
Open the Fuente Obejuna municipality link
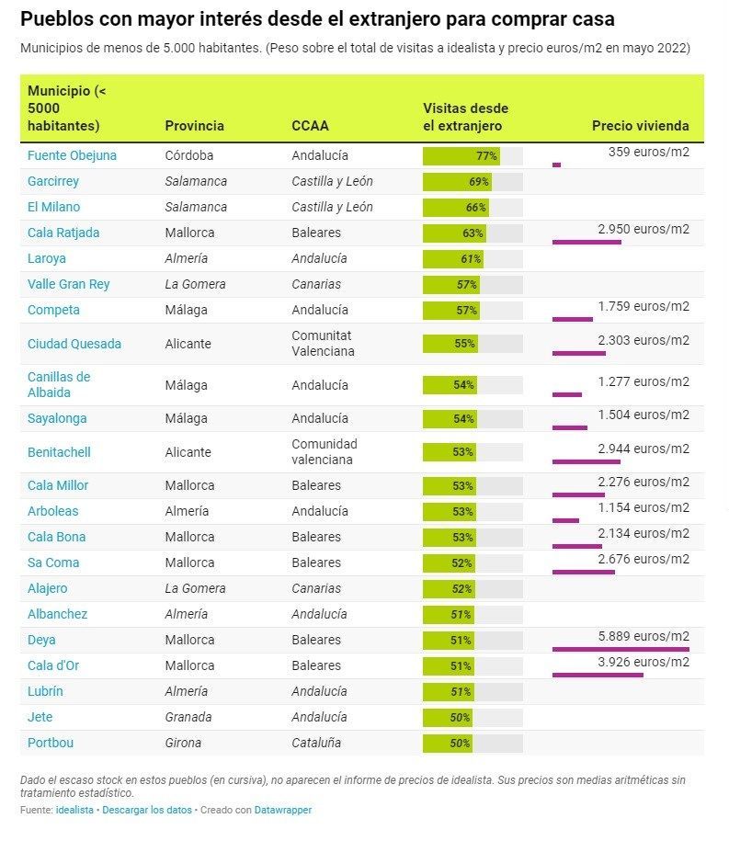72,155
